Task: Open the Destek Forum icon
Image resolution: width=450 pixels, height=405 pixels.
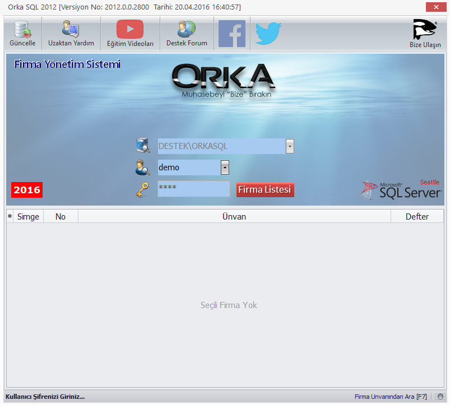Action: point(187,29)
